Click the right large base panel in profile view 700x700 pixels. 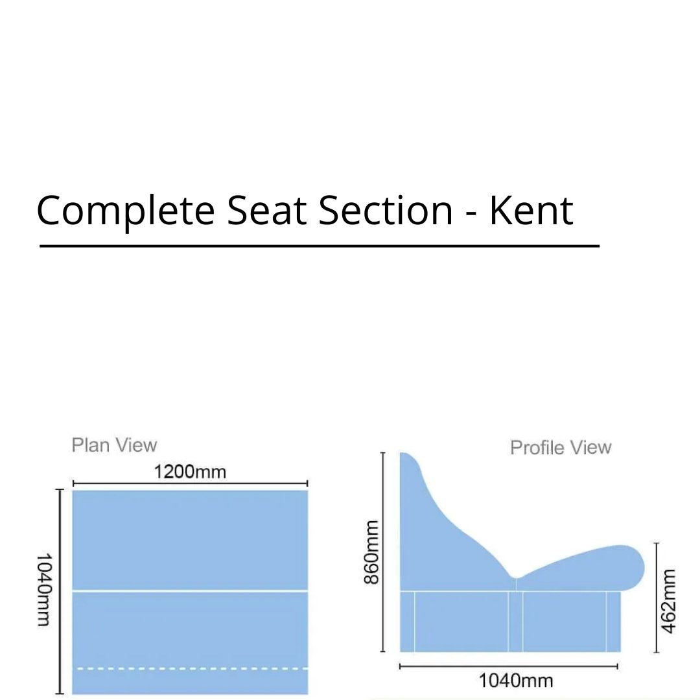click(564, 621)
